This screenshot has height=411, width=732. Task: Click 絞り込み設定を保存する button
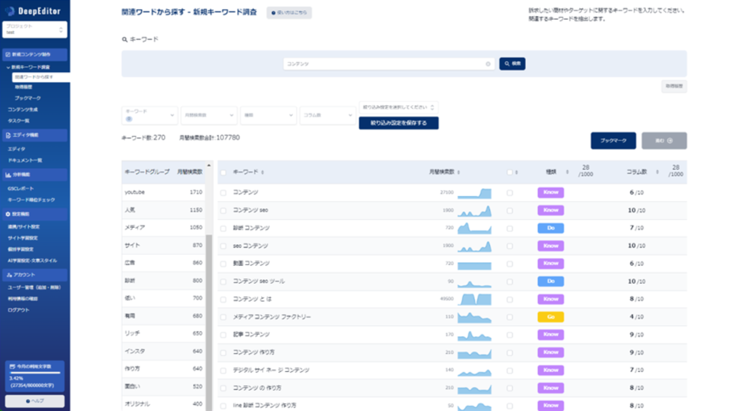(x=398, y=123)
